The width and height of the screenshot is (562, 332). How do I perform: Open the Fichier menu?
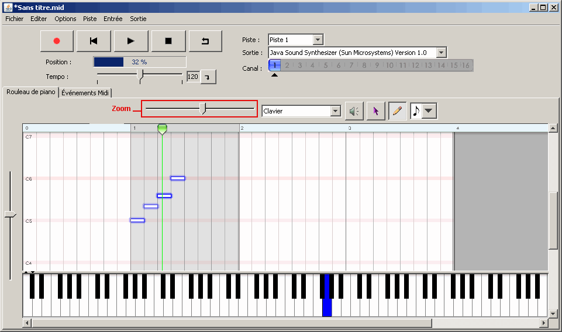[x=15, y=19]
